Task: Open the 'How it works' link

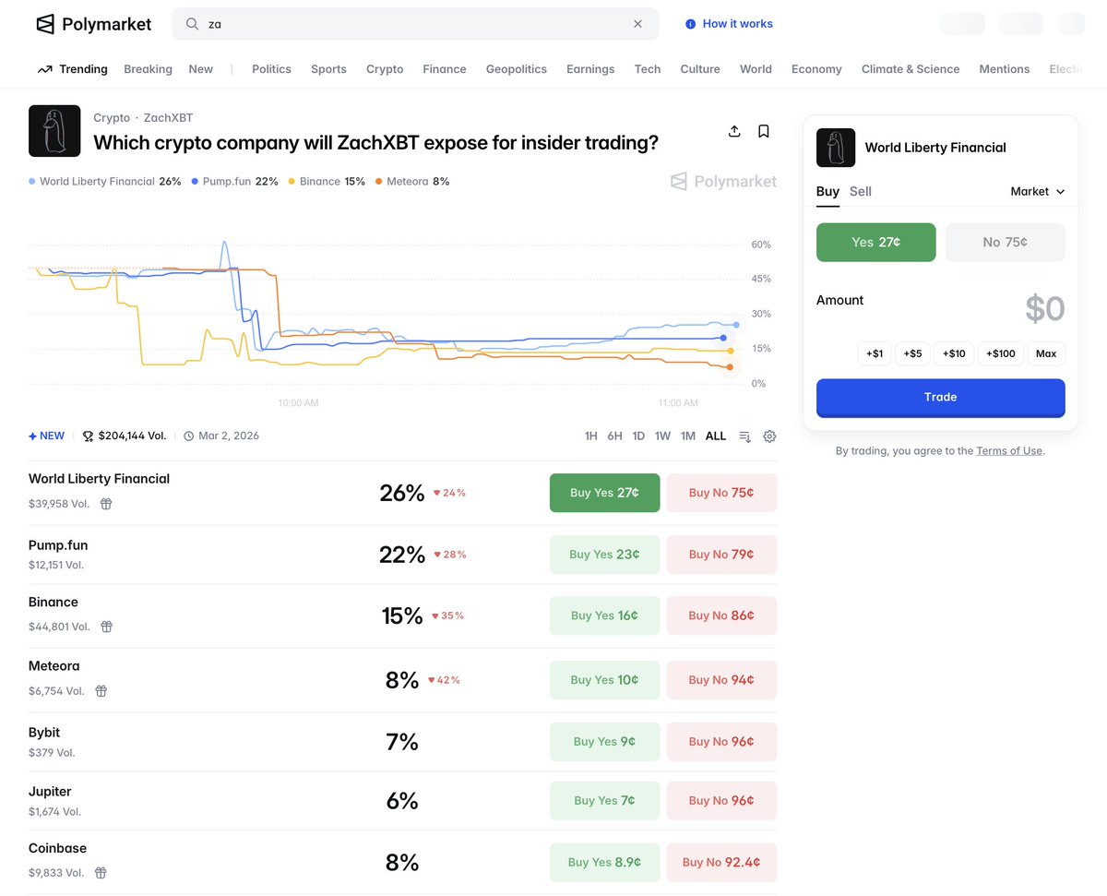Action: tap(729, 24)
